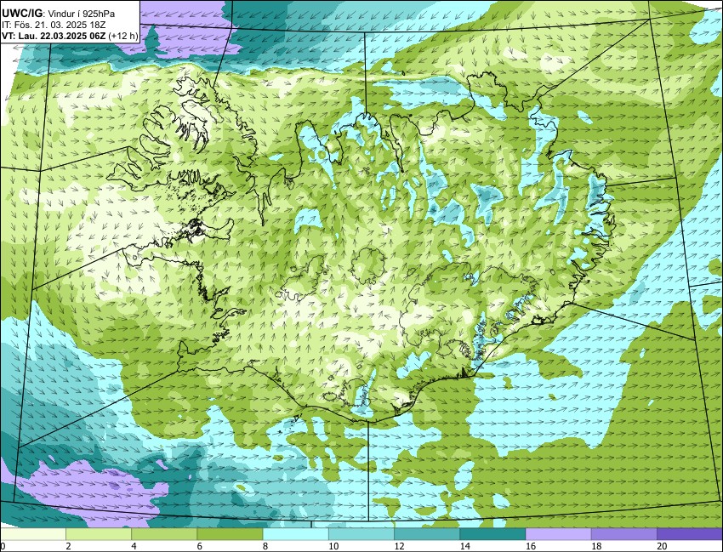
Task: Click the 2–4 legend color swatch
Action: pyautogui.click(x=99, y=534)
